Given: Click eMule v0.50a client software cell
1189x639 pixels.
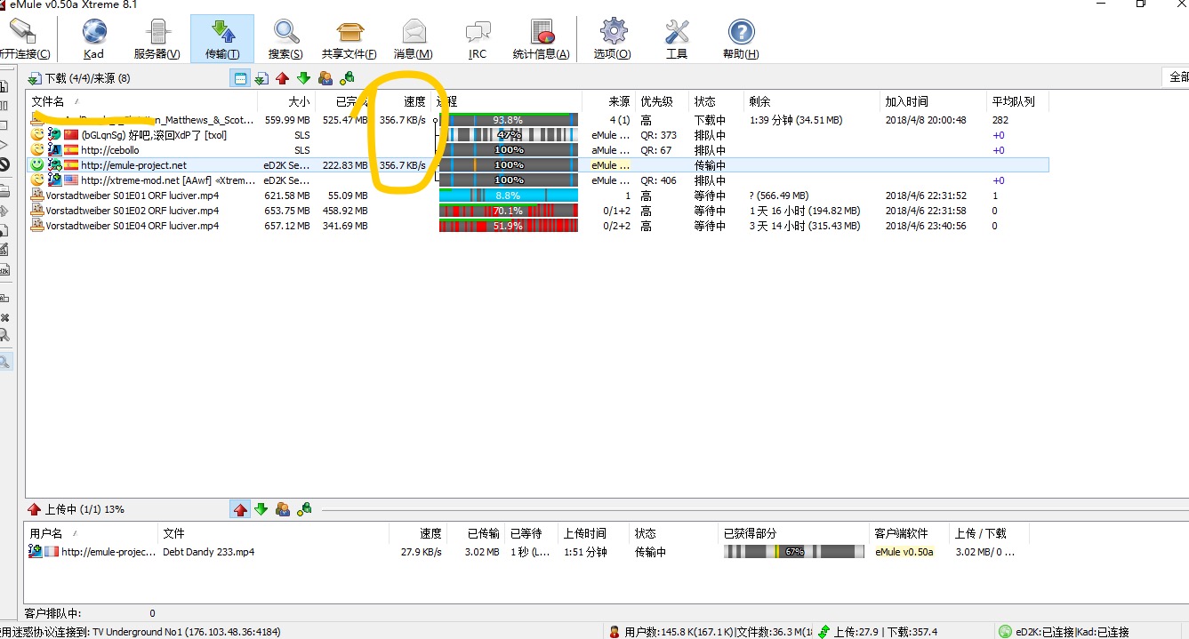Looking at the screenshot, I should (x=904, y=552).
